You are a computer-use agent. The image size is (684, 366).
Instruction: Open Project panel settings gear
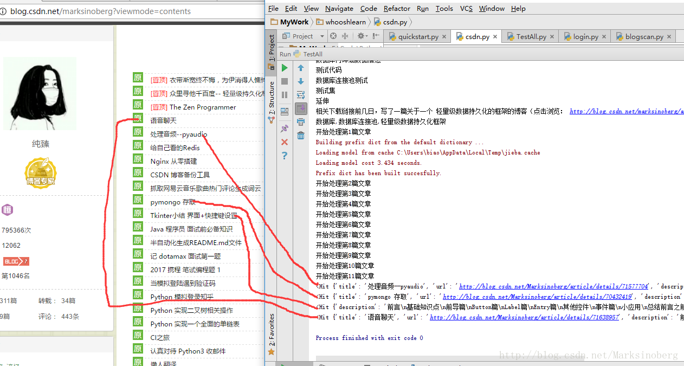(x=362, y=36)
